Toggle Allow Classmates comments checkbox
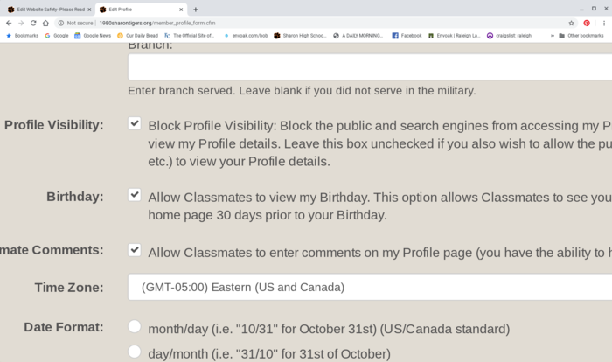Viewport: 612px width, 362px height. point(135,250)
